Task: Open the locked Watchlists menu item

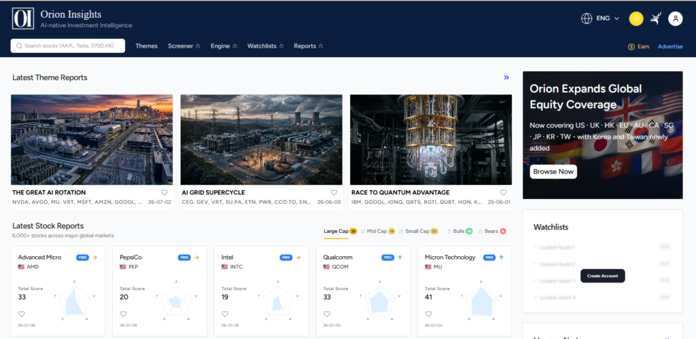Action: (x=265, y=46)
